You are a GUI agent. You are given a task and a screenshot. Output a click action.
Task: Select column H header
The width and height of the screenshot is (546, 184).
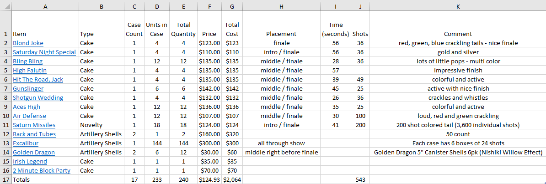point(281,6)
